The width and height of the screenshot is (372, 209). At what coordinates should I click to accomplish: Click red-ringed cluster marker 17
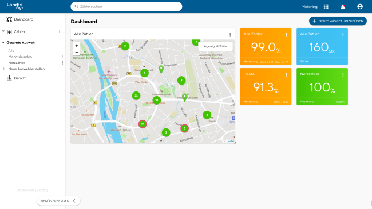coord(143,124)
